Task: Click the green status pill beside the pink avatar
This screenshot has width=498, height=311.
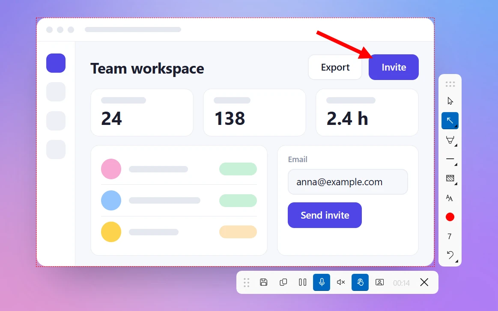Action: (238, 169)
